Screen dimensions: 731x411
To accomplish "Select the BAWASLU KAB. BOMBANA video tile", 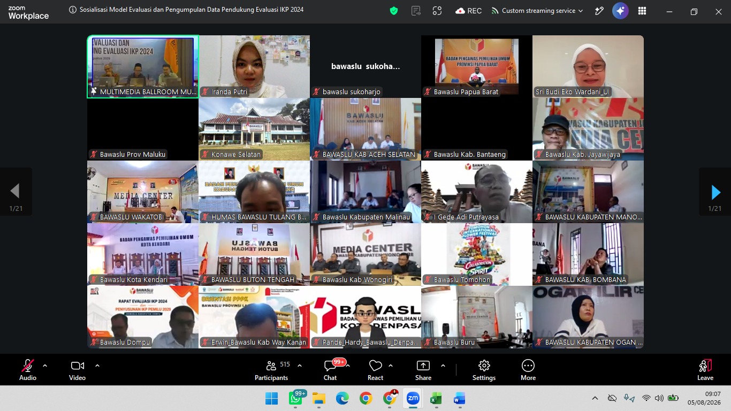I will (x=588, y=254).
